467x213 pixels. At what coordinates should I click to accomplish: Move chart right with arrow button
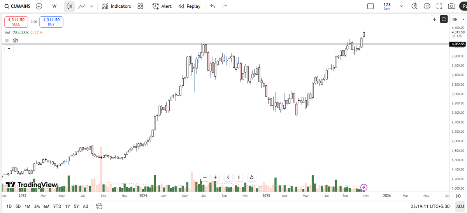(239, 178)
